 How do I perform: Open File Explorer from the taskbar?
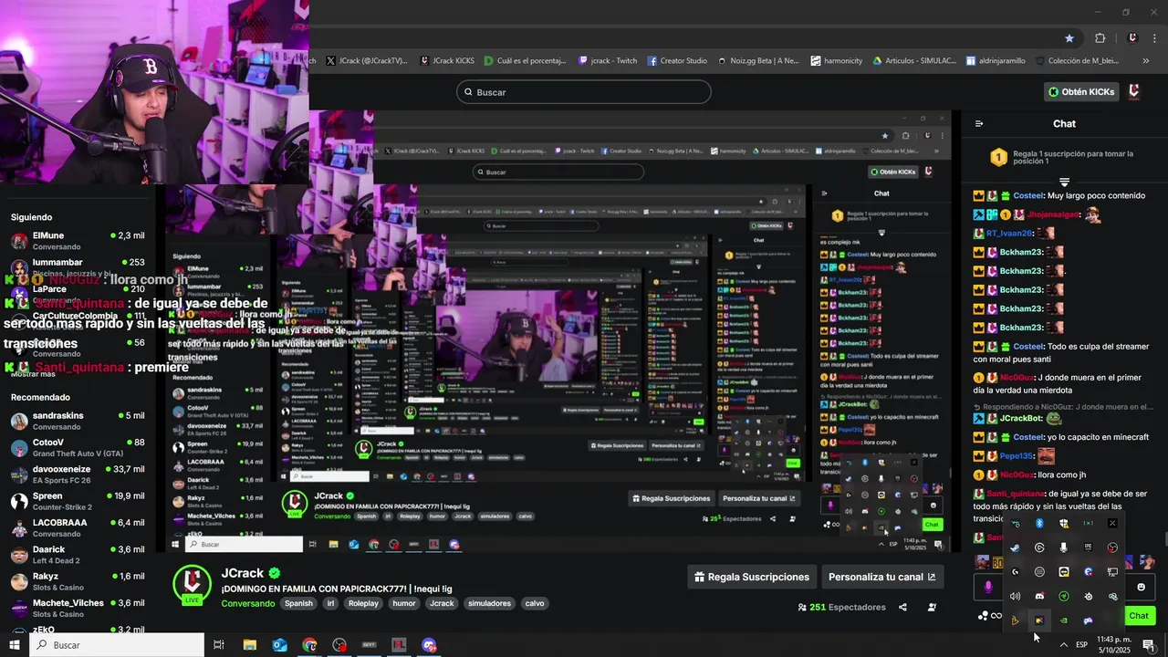coord(249,645)
